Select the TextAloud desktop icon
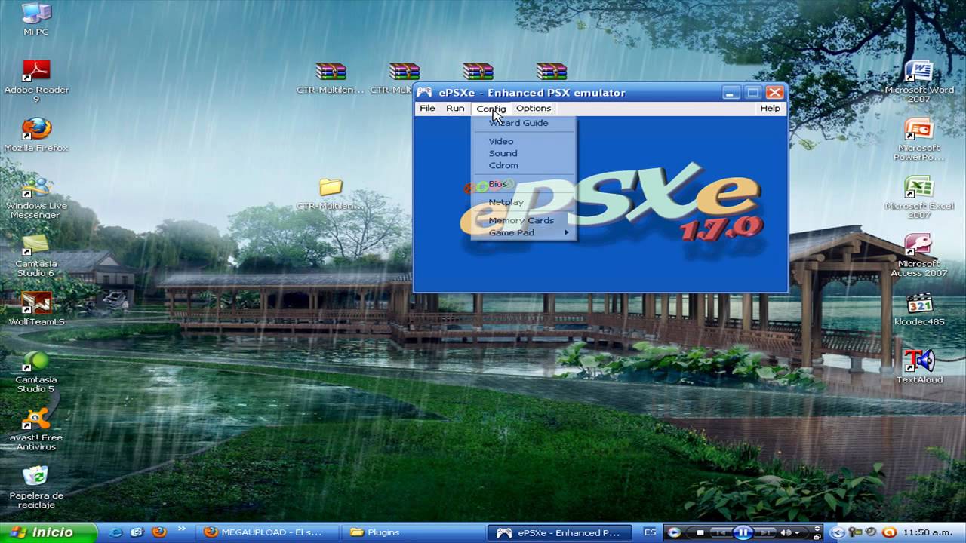Viewport: 966px width, 543px height. point(919,367)
